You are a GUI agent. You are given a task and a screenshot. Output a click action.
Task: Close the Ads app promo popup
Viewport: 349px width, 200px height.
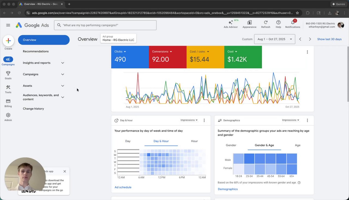[65, 171]
